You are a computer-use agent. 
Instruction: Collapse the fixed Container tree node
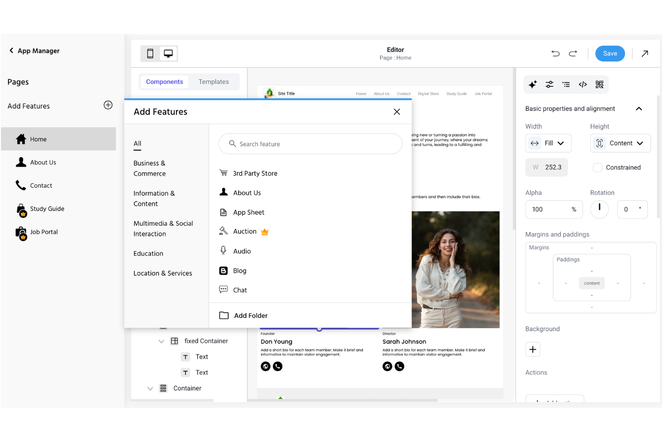161,341
